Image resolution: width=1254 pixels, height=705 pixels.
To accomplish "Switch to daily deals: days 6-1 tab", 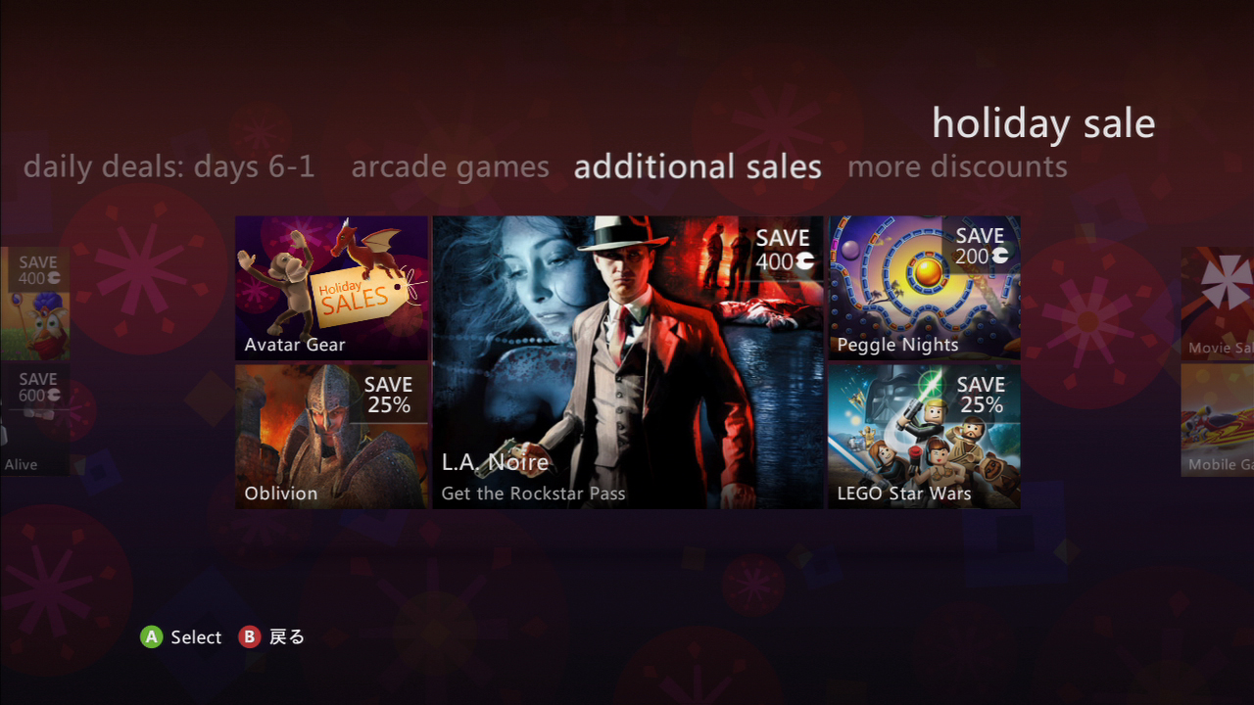I will (169, 166).
